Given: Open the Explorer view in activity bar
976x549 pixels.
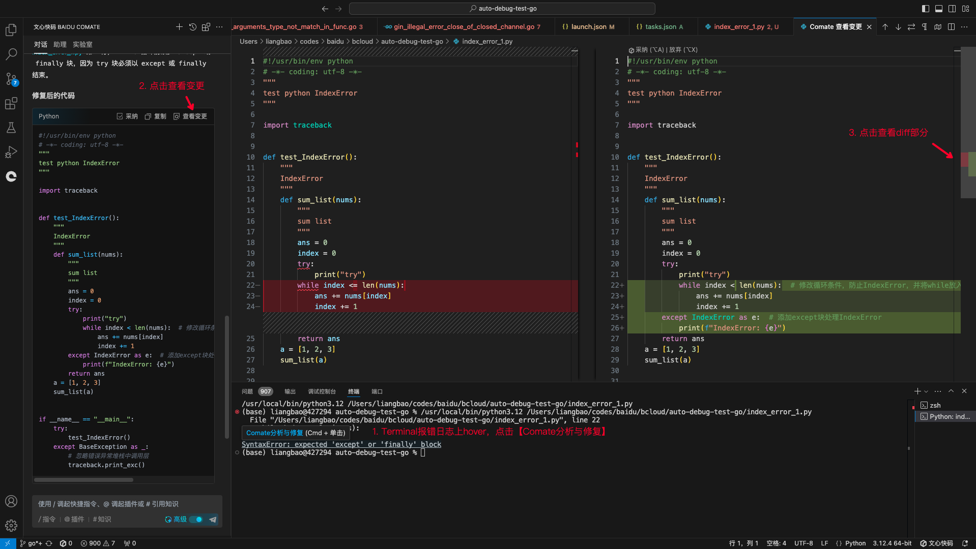Looking at the screenshot, I should pyautogui.click(x=11, y=30).
